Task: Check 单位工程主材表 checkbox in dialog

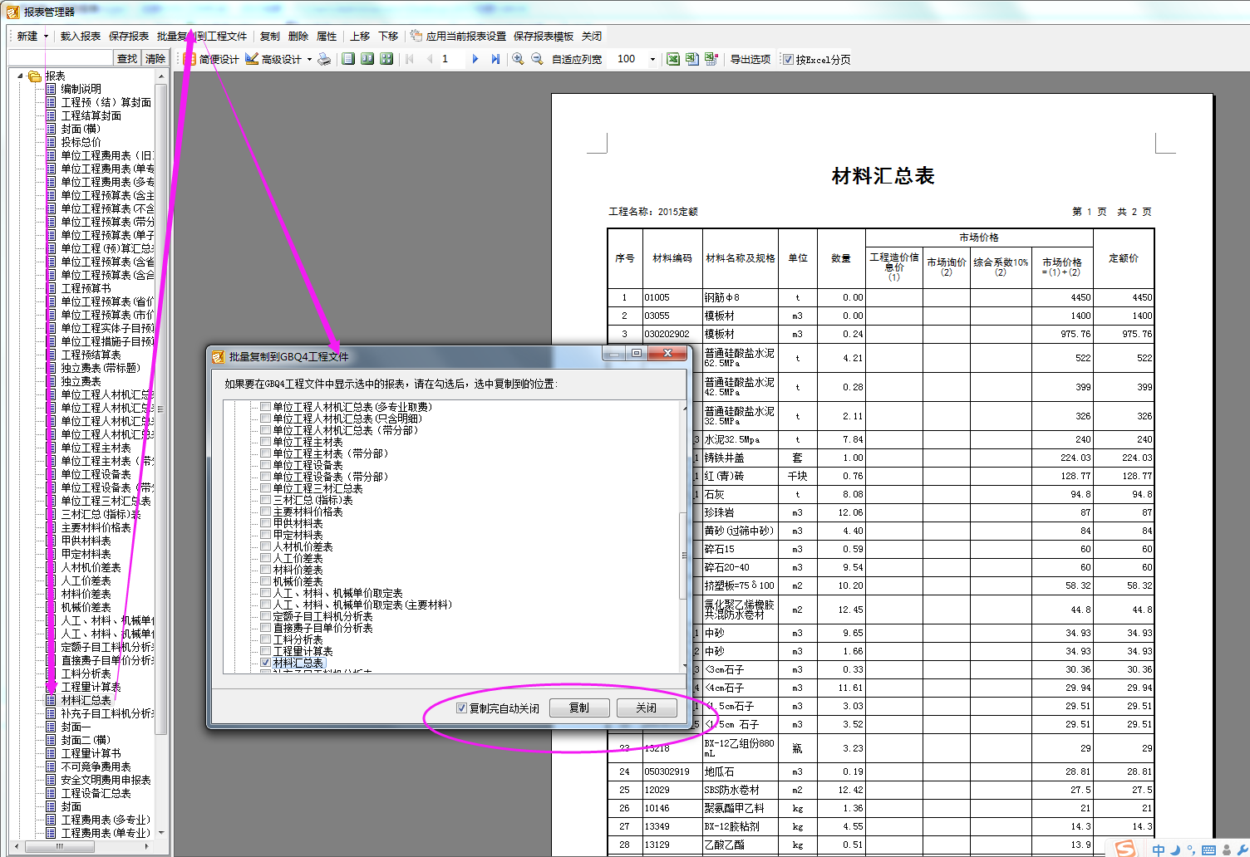Action: click(266, 442)
